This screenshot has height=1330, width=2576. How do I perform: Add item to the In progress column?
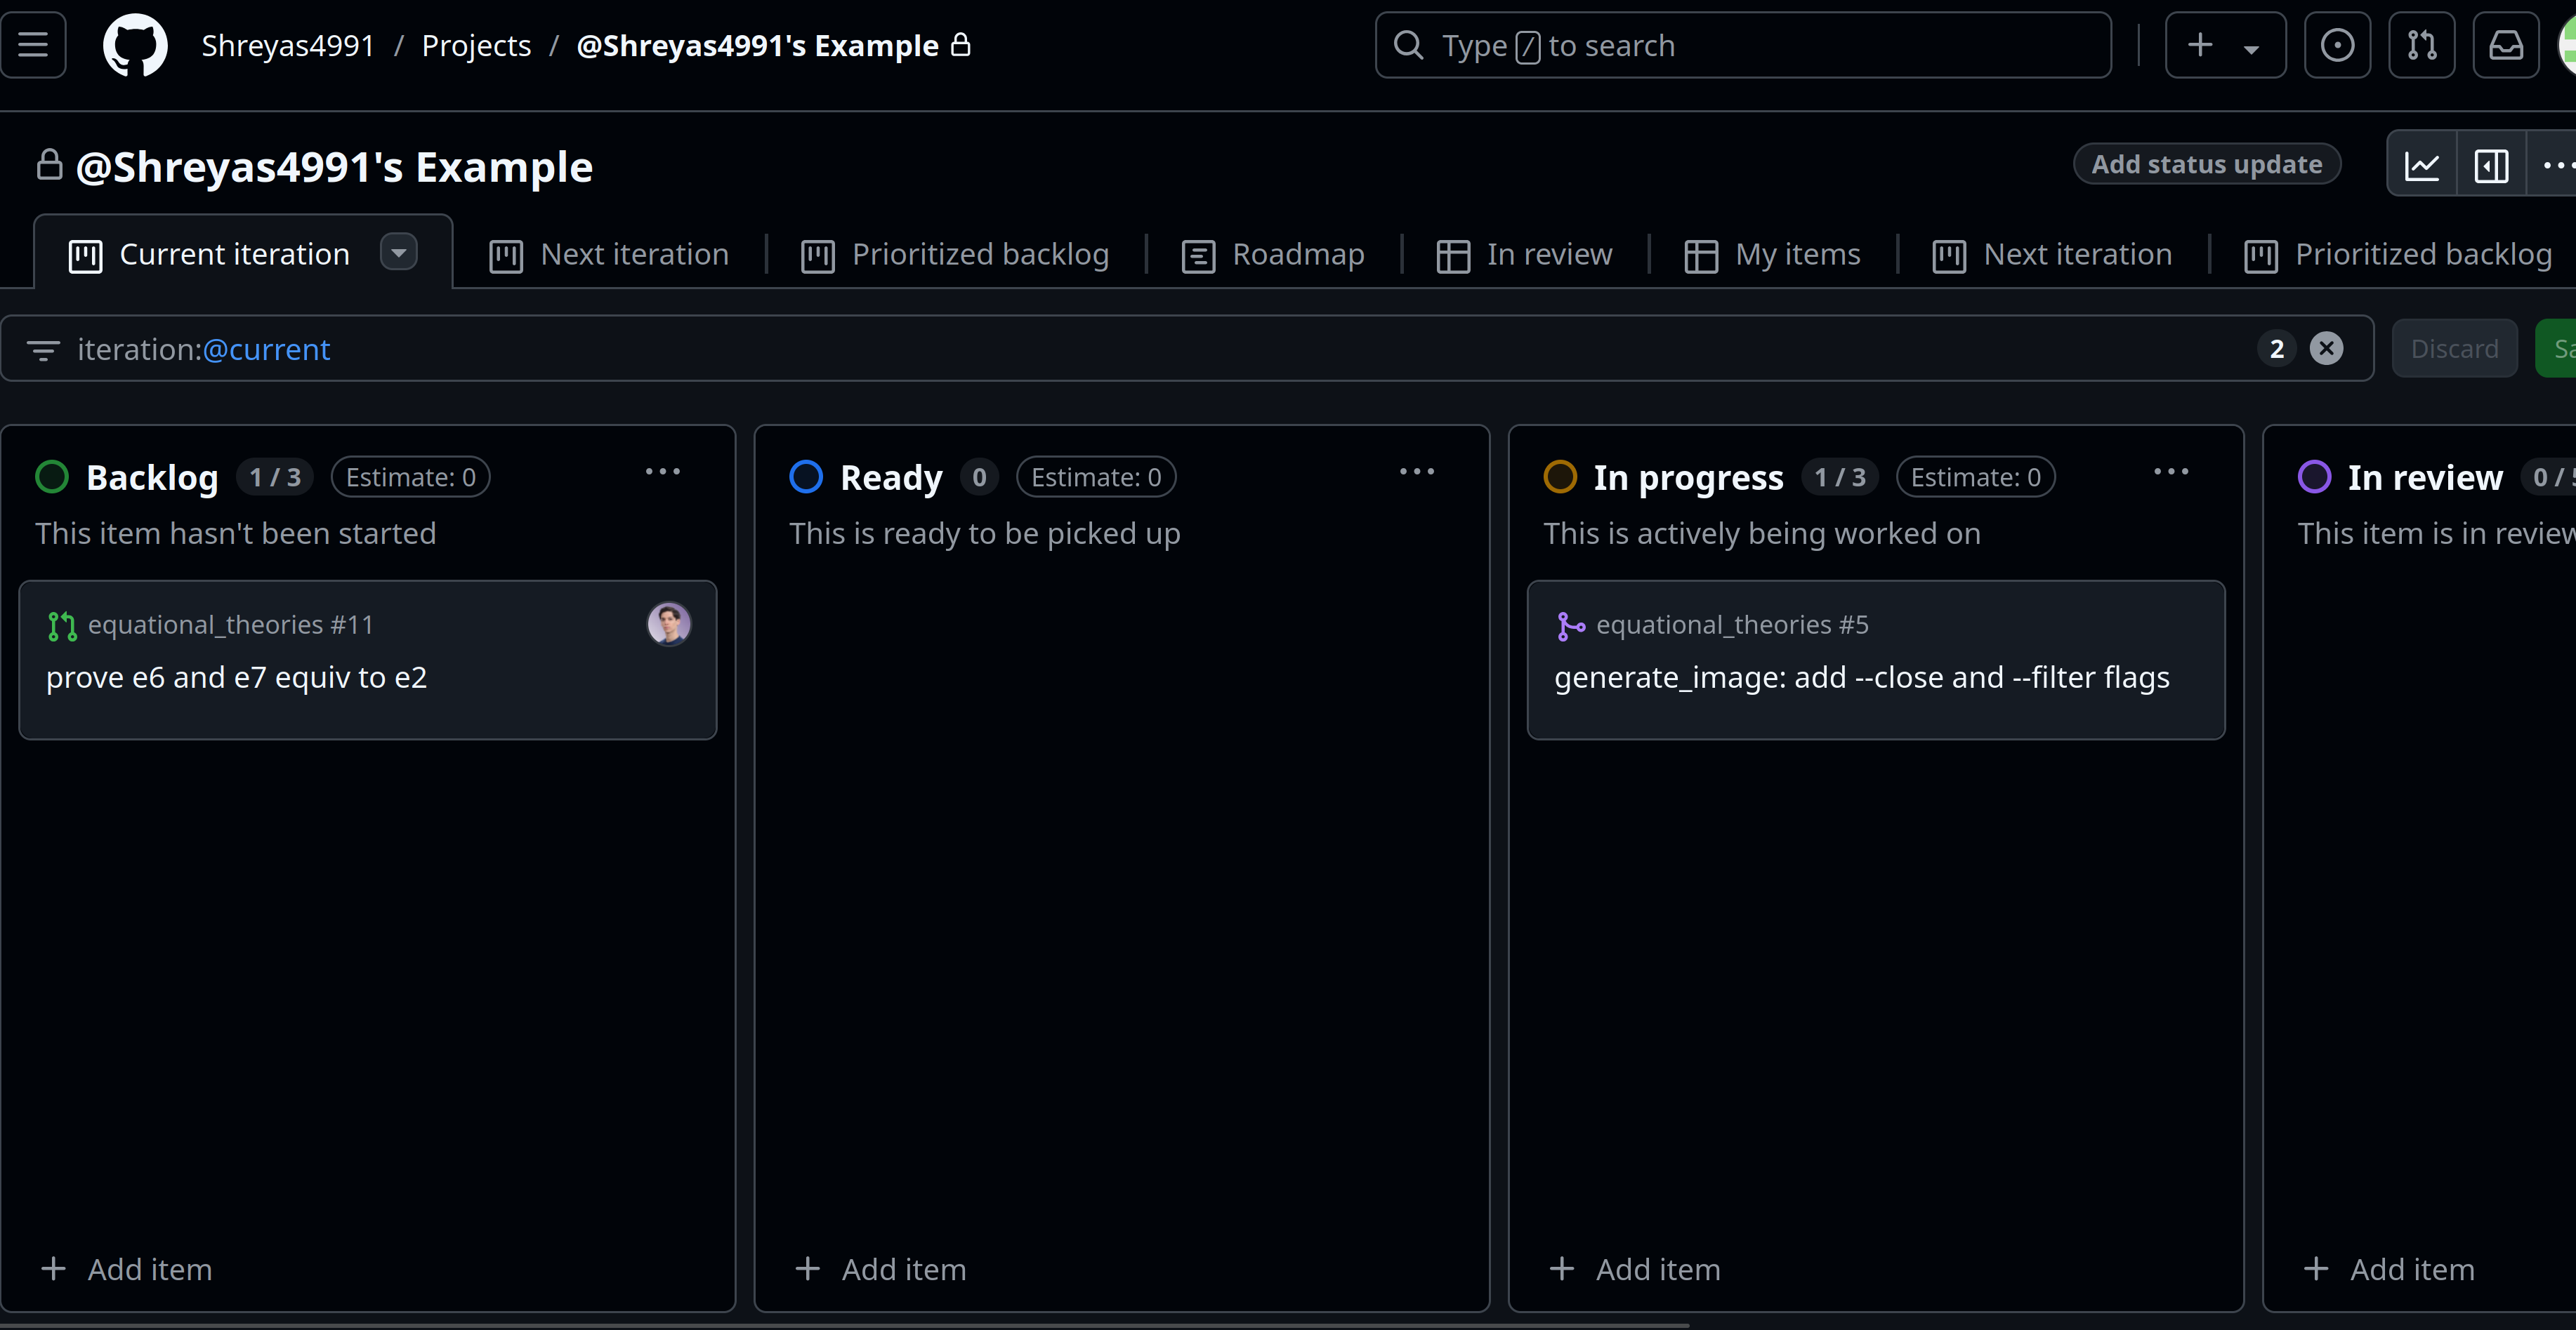coord(1635,1269)
